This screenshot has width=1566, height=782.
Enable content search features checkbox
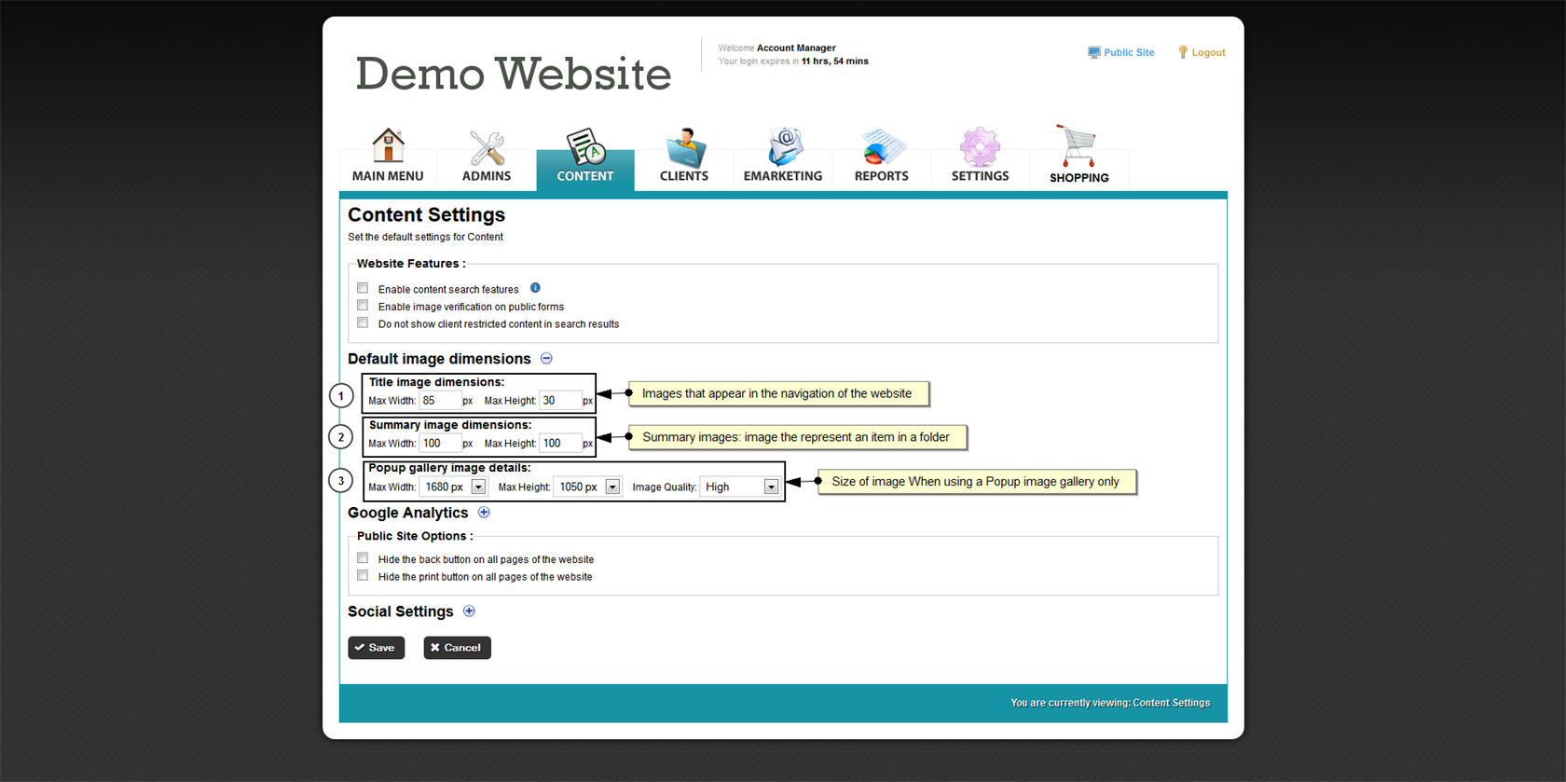(x=363, y=288)
